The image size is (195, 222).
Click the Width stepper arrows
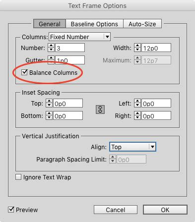[x=137, y=48]
